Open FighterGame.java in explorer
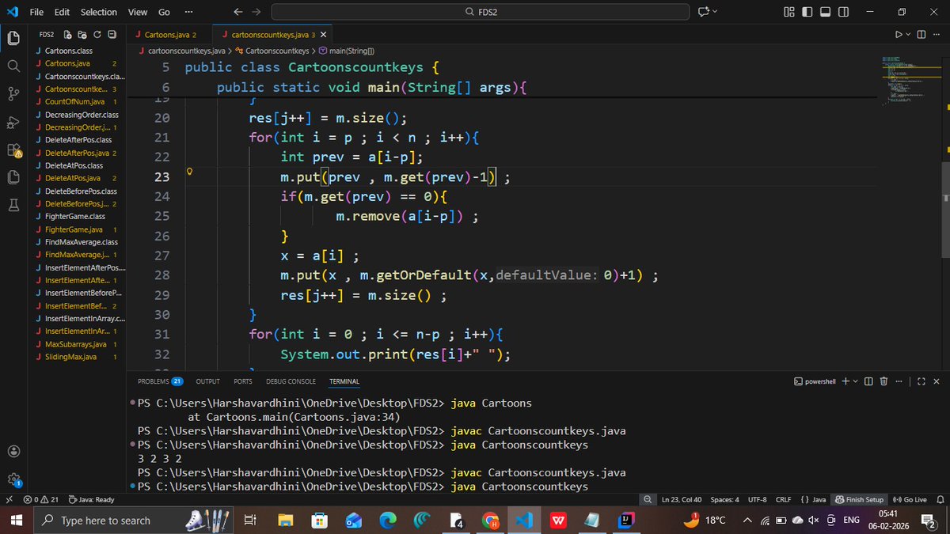Image resolution: width=950 pixels, height=534 pixels. pos(74,229)
